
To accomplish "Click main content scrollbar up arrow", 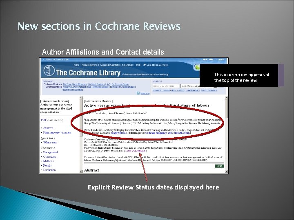I will [226, 98].
